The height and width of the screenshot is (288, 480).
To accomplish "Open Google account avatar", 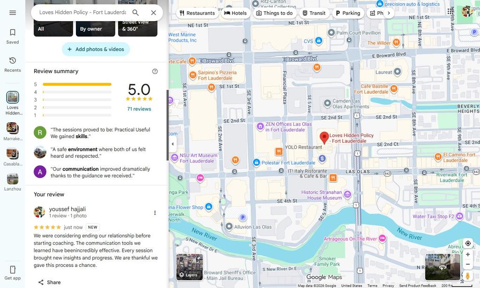I will (467, 12).
